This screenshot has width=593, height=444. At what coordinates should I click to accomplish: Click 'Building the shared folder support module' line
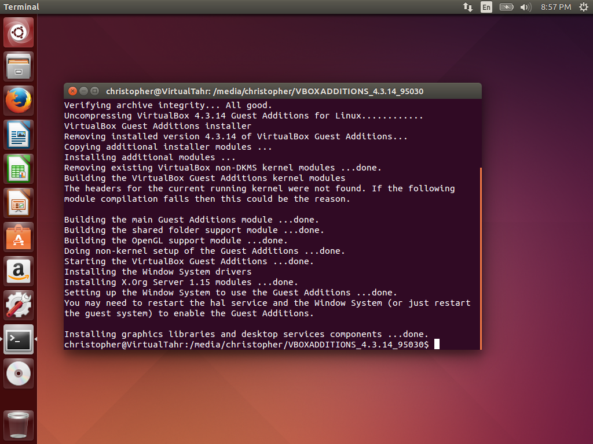pos(194,230)
